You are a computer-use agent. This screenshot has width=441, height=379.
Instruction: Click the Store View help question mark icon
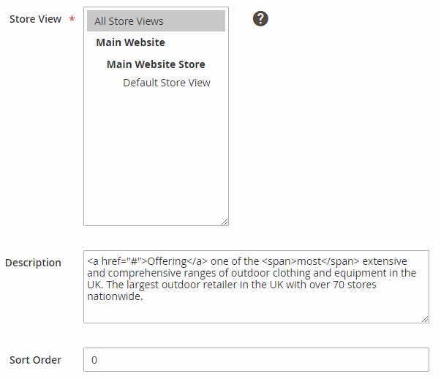[261, 19]
